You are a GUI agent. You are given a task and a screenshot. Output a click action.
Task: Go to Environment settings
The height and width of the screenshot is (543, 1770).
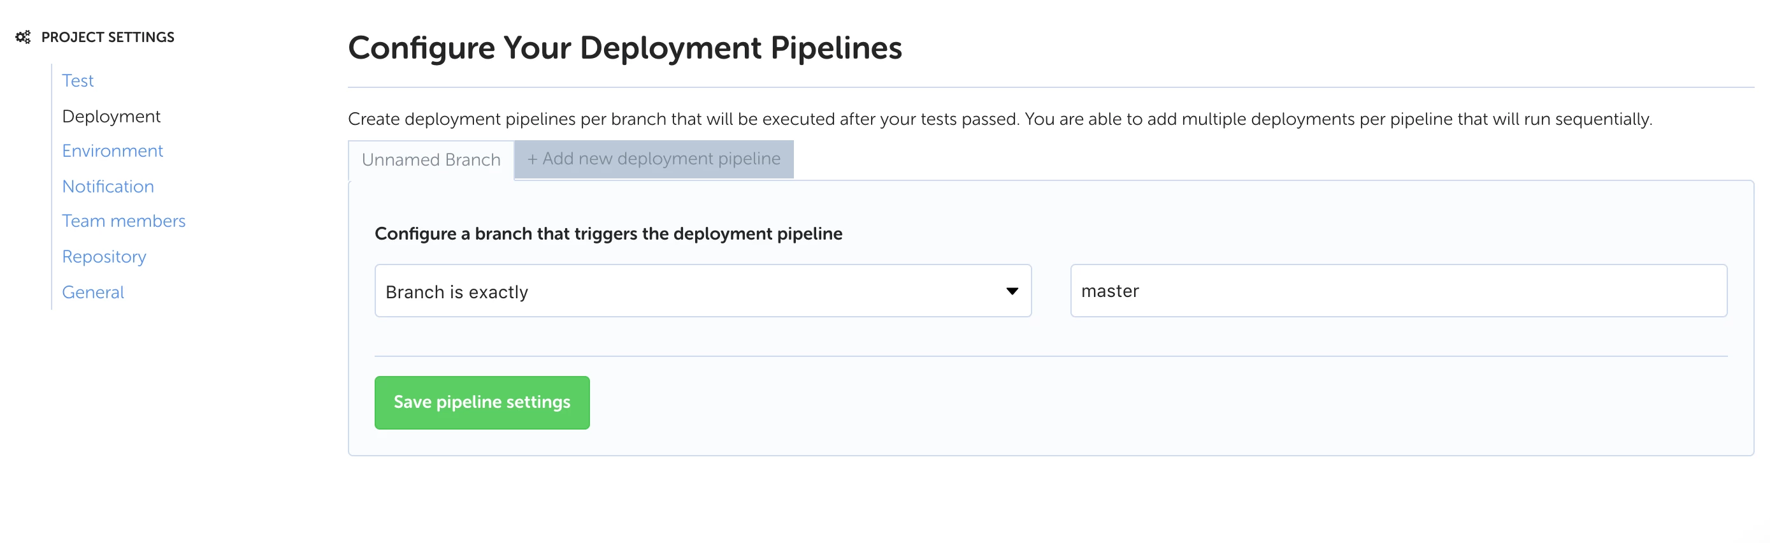pos(113,150)
